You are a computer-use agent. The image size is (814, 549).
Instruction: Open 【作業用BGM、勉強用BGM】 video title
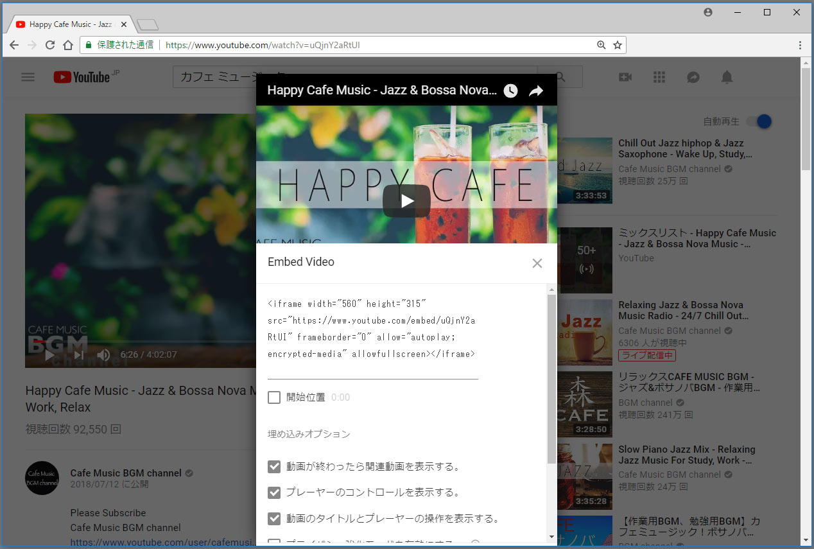pyautogui.click(x=689, y=527)
